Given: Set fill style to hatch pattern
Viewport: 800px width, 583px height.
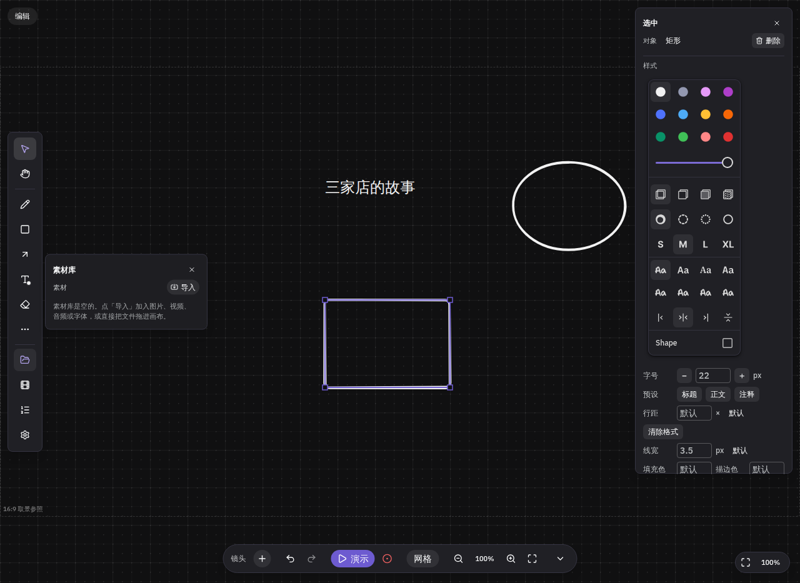Looking at the screenshot, I should coord(728,194).
